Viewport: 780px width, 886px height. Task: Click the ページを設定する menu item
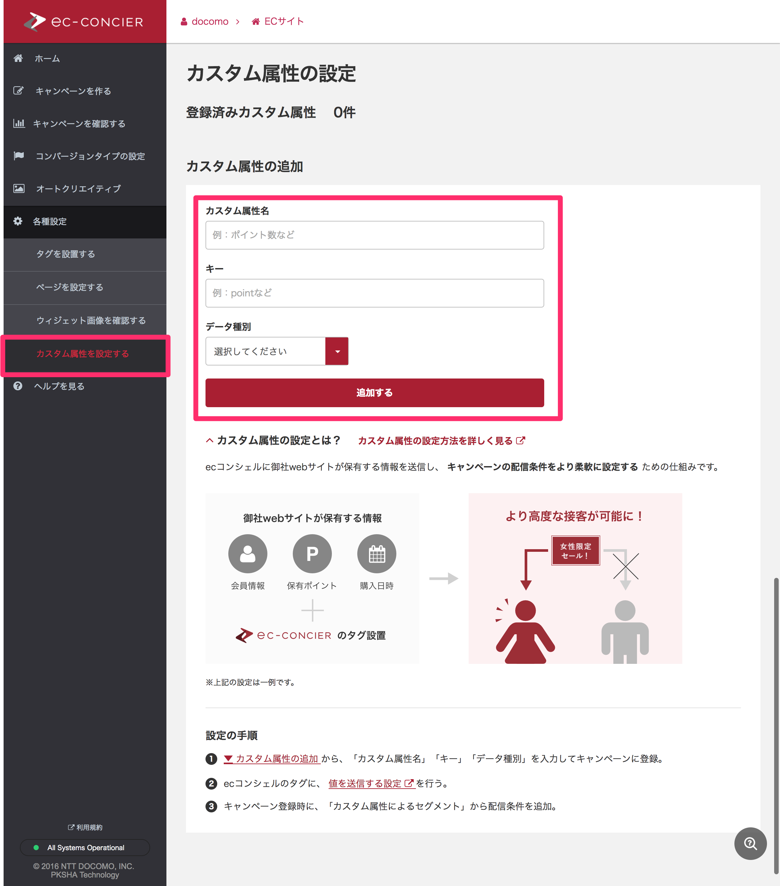click(83, 287)
